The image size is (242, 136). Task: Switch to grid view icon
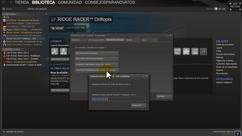click(224, 9)
